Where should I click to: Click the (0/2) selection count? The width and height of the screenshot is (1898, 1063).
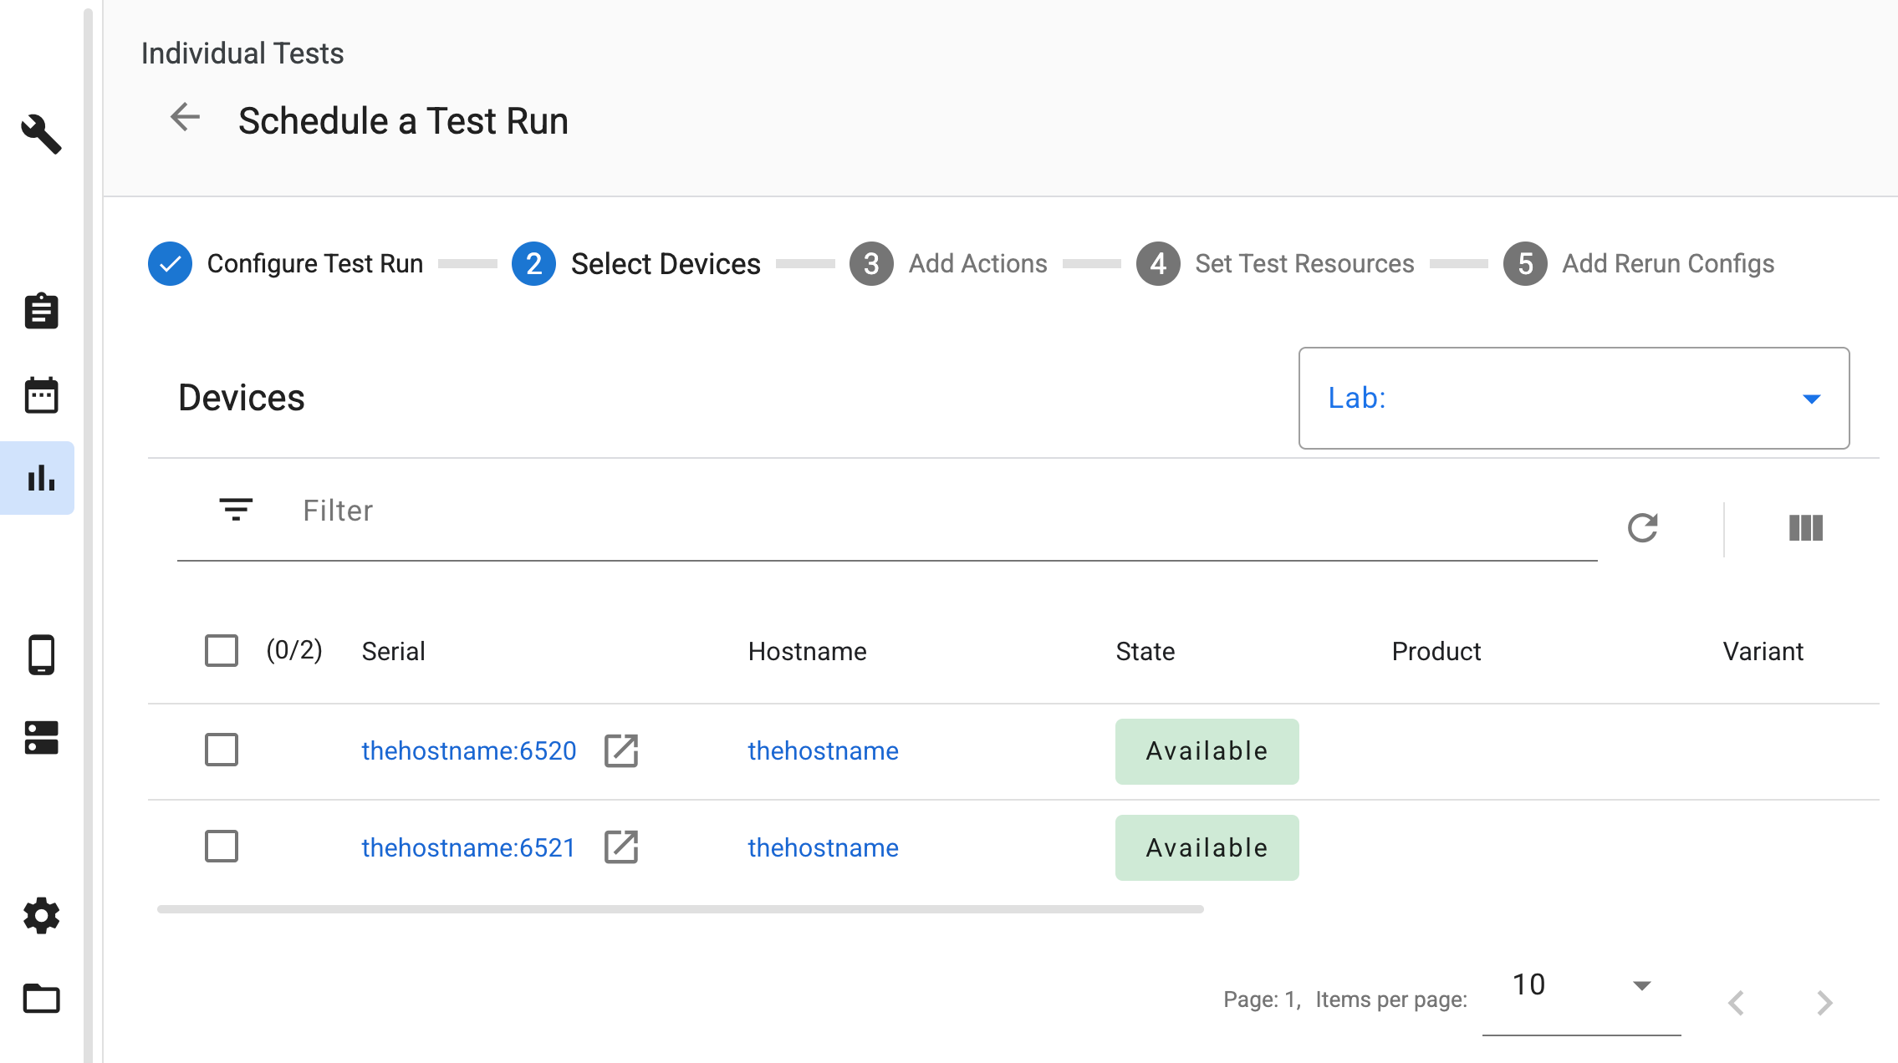pyautogui.click(x=294, y=649)
